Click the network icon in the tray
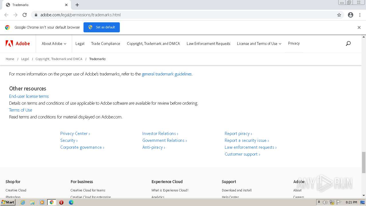Image resolution: width=366 pixels, height=206 pixels. [332, 202]
